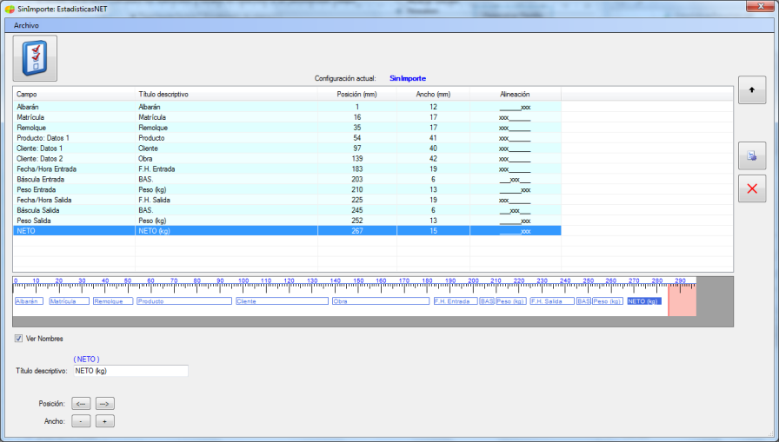Move position right with the arrow button
This screenshot has width=779, height=442.
[105, 404]
